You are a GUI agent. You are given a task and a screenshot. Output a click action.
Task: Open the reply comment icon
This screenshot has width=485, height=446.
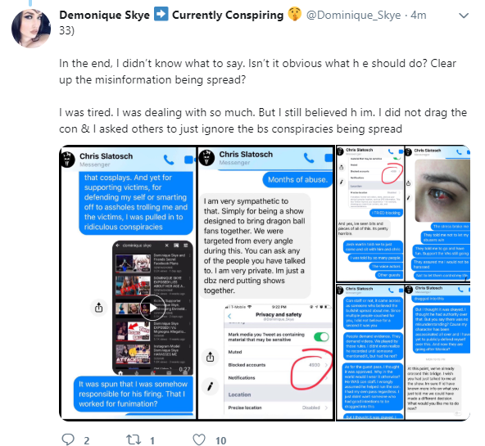[68, 439]
